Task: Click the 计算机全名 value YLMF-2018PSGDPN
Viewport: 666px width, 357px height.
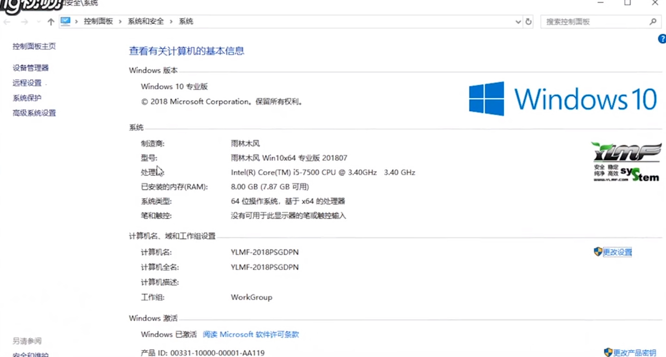Action: 265,267
